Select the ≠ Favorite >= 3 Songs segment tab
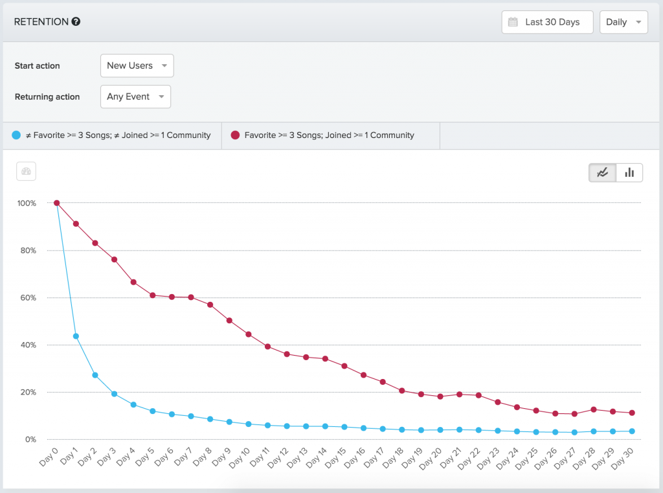This screenshot has width=663, height=493. (x=113, y=135)
